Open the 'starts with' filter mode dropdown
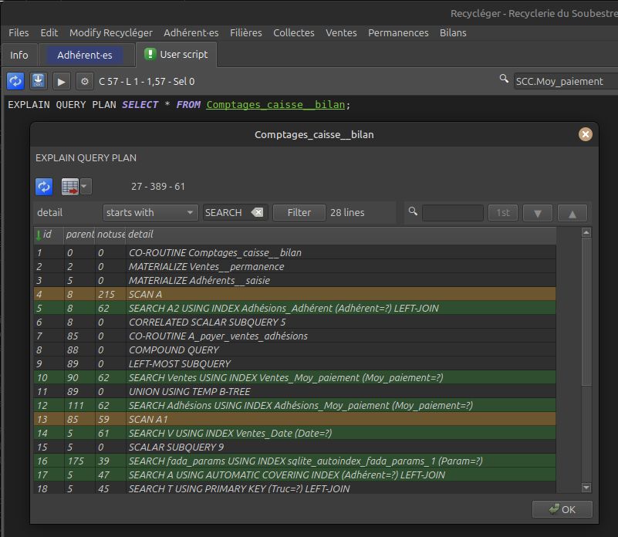The height and width of the screenshot is (537, 618). pyautogui.click(x=150, y=212)
